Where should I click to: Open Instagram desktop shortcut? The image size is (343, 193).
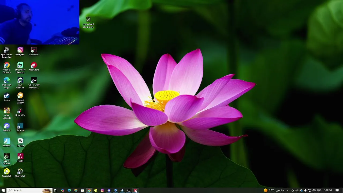20,51
